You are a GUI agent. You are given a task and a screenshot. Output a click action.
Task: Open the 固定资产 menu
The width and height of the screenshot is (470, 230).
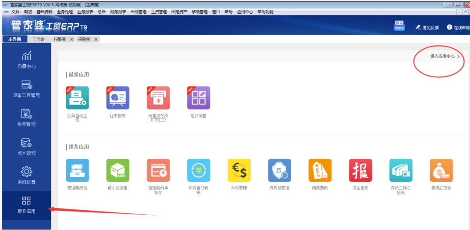(x=179, y=12)
